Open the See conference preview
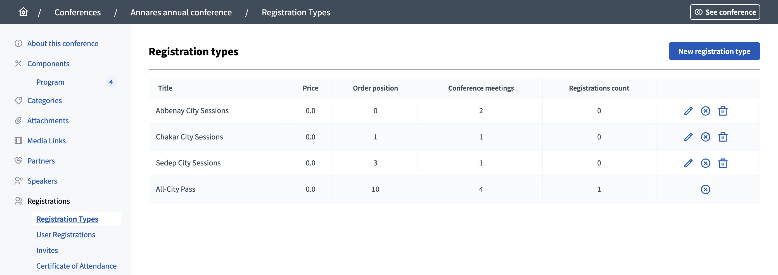 tap(725, 12)
